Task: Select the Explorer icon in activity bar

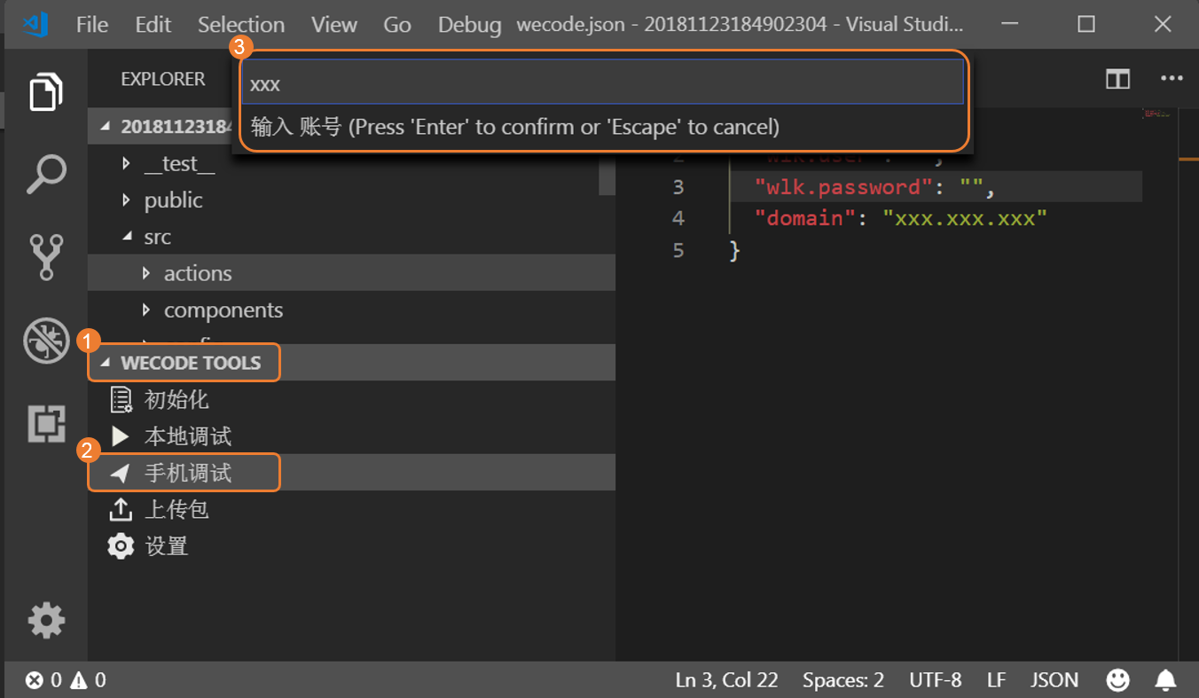Action: [46, 91]
